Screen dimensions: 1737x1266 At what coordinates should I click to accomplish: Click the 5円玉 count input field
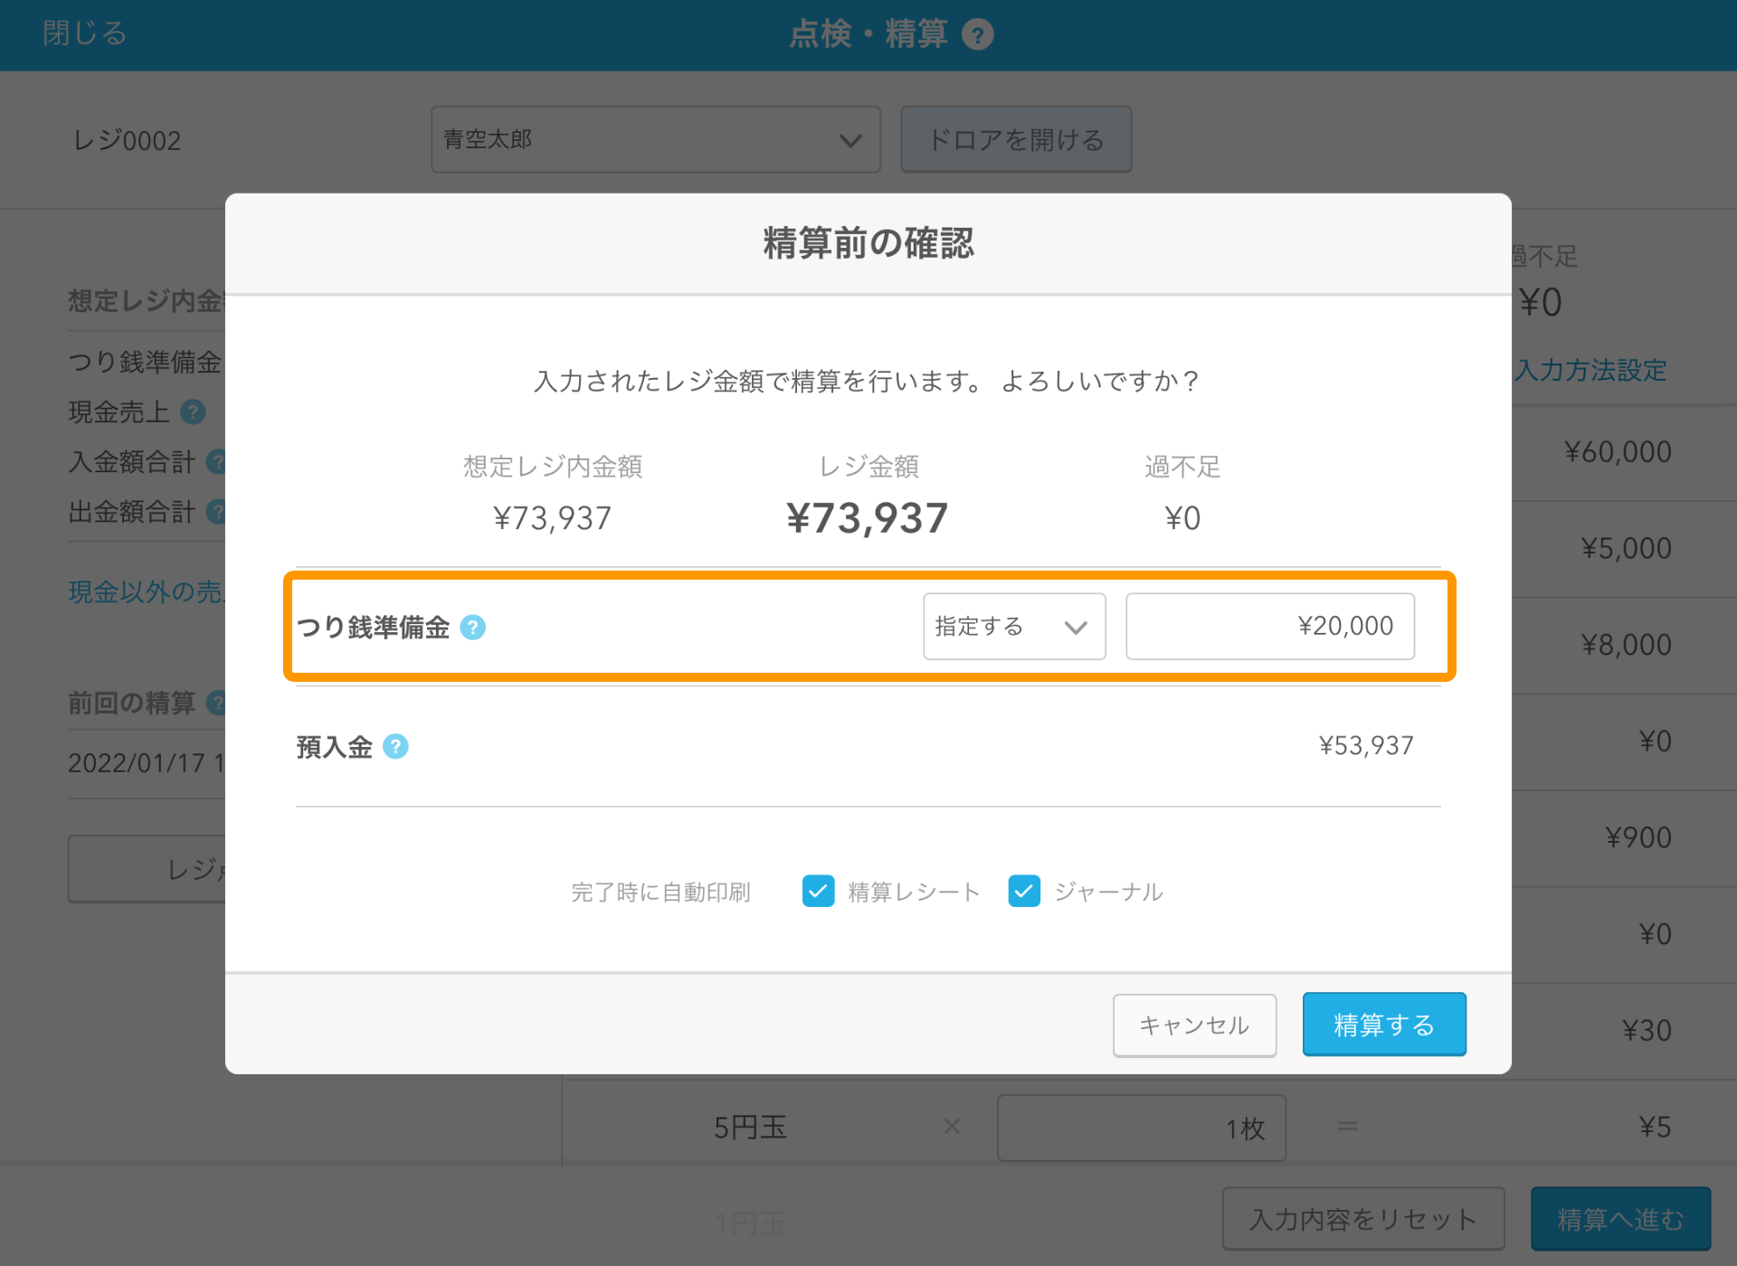pos(1140,1128)
